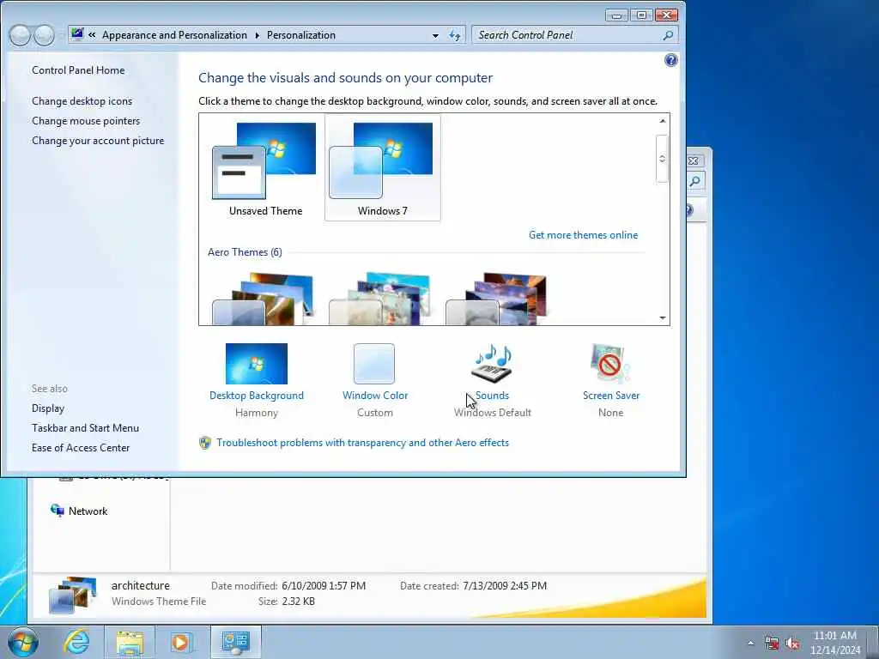Select the second Aero theme thumbnail
Screen dimensions: 879x659
coord(379,299)
